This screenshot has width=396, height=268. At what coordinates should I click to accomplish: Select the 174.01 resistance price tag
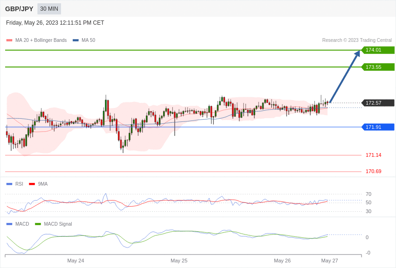pyautogui.click(x=378, y=50)
